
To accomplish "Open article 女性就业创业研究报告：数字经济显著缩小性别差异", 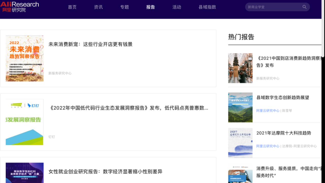I will click(105, 172).
